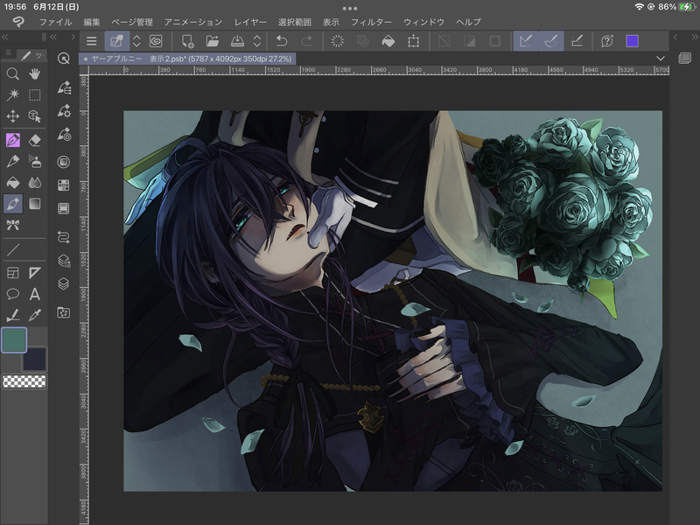Select the dark navy sub color swatch

(x=34, y=359)
